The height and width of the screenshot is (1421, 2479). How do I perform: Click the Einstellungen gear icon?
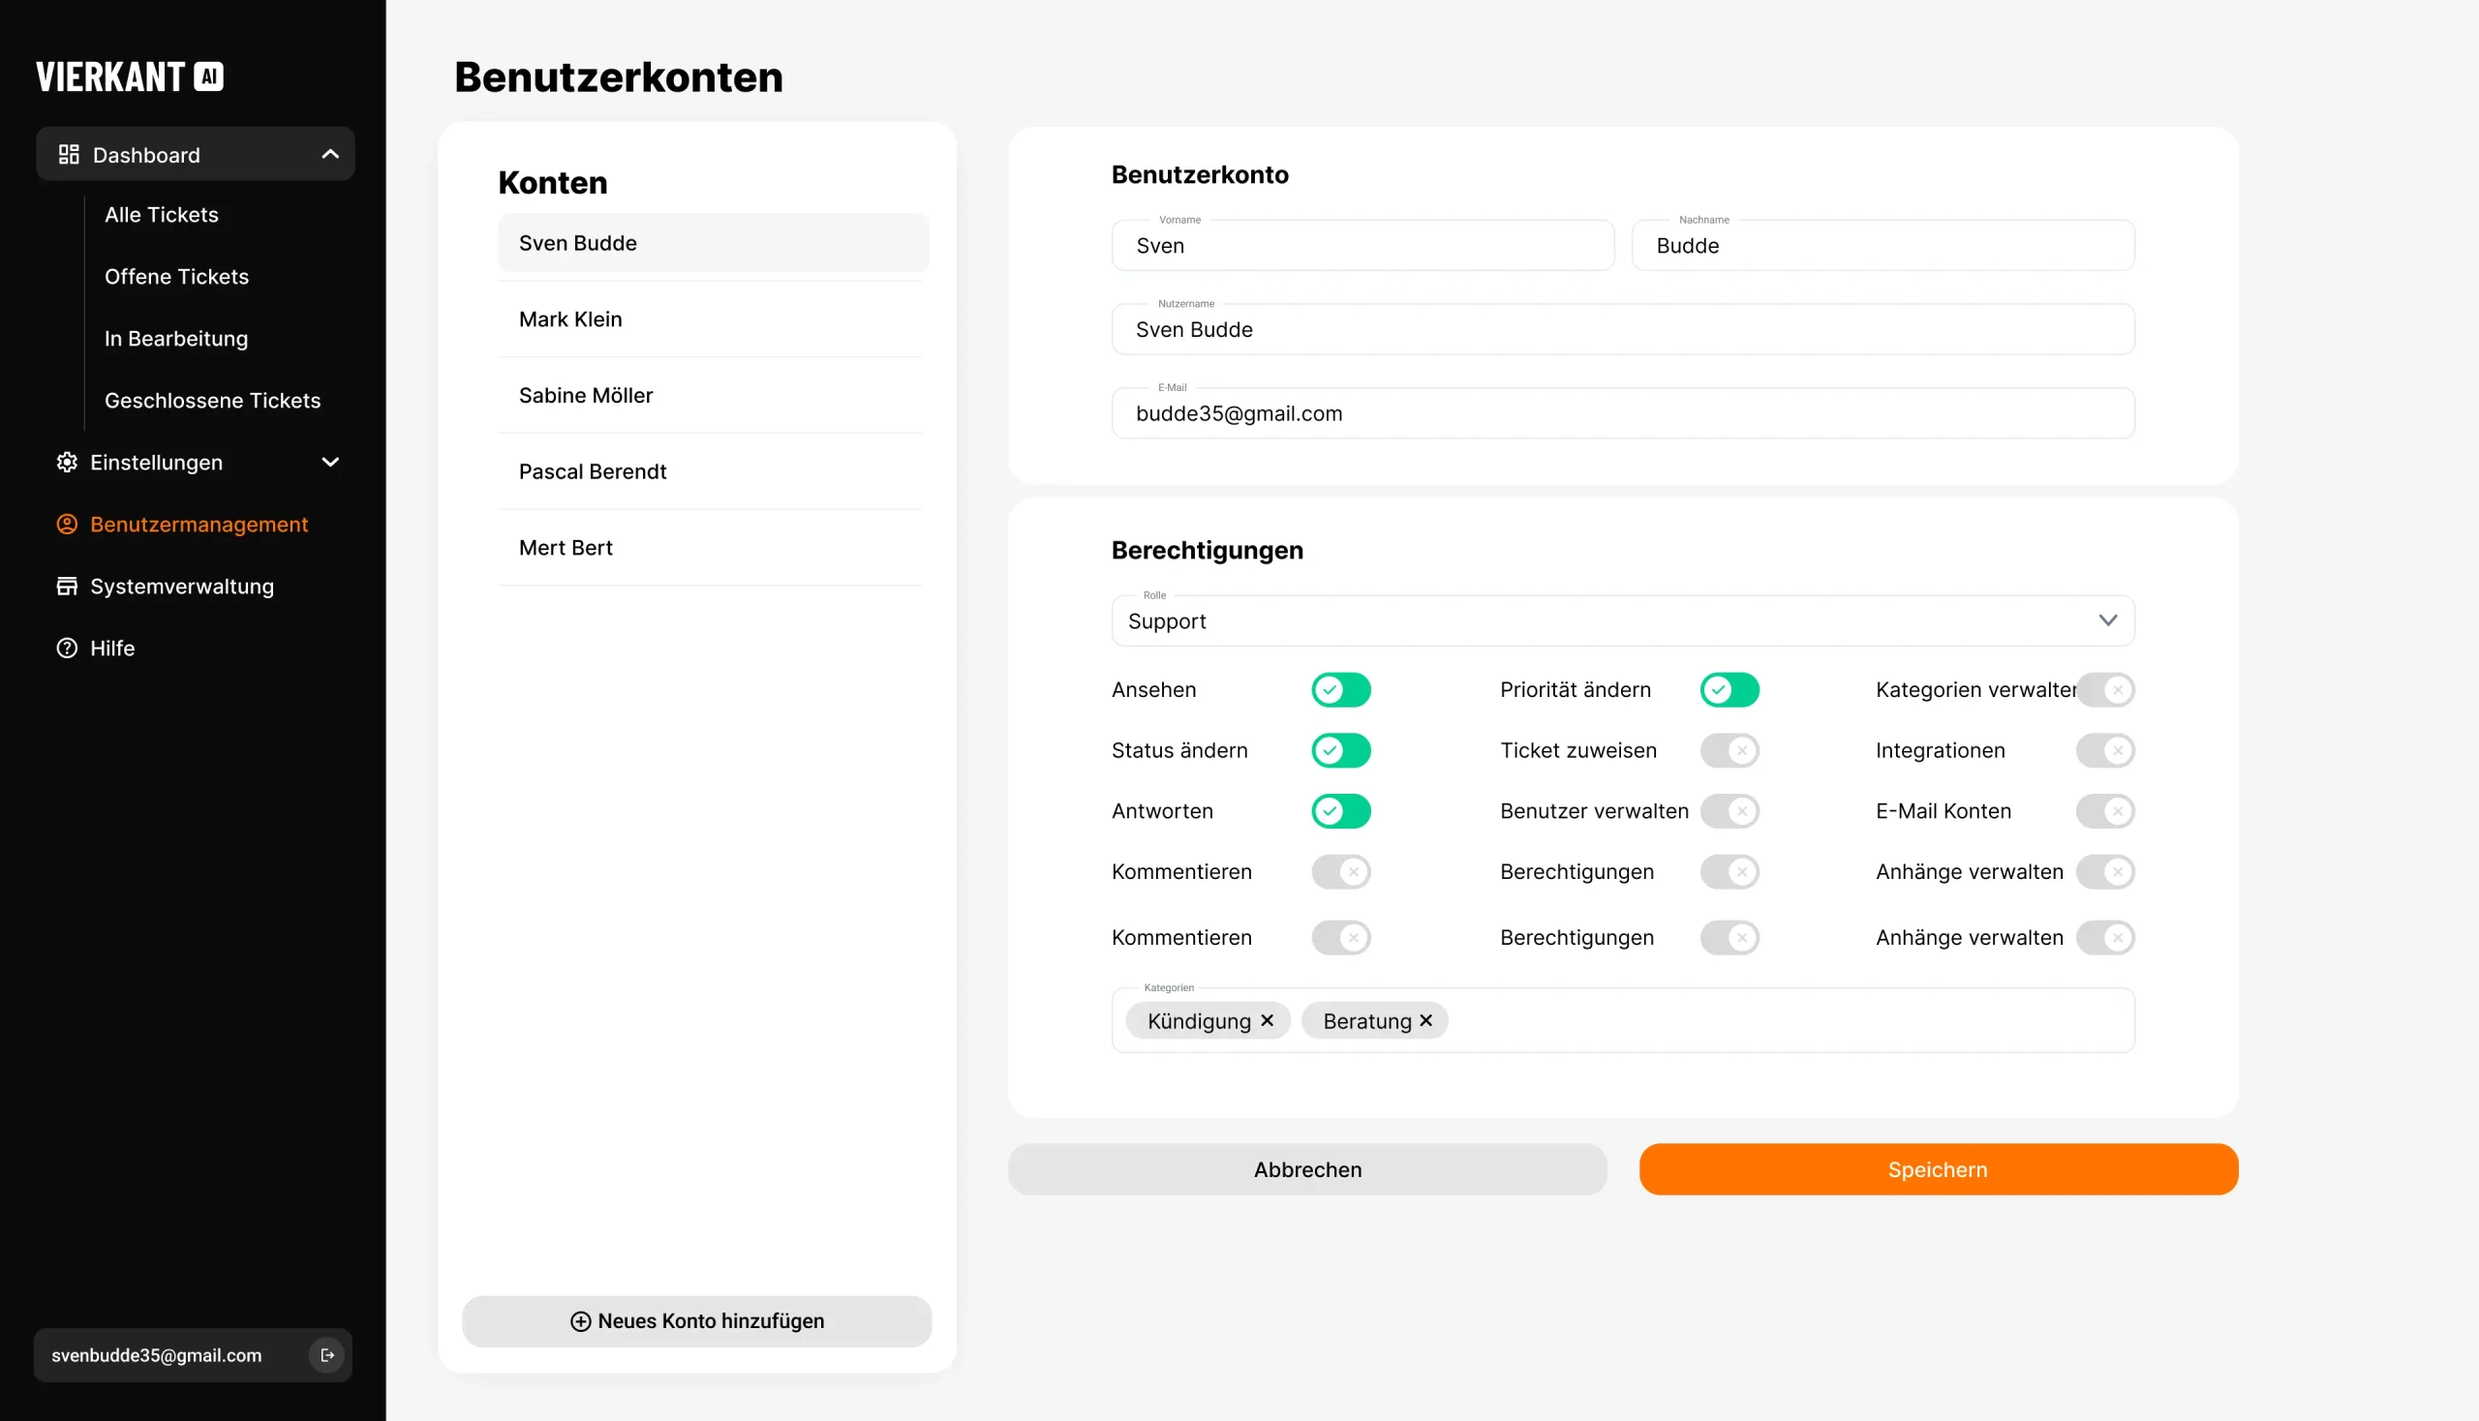pyautogui.click(x=67, y=463)
